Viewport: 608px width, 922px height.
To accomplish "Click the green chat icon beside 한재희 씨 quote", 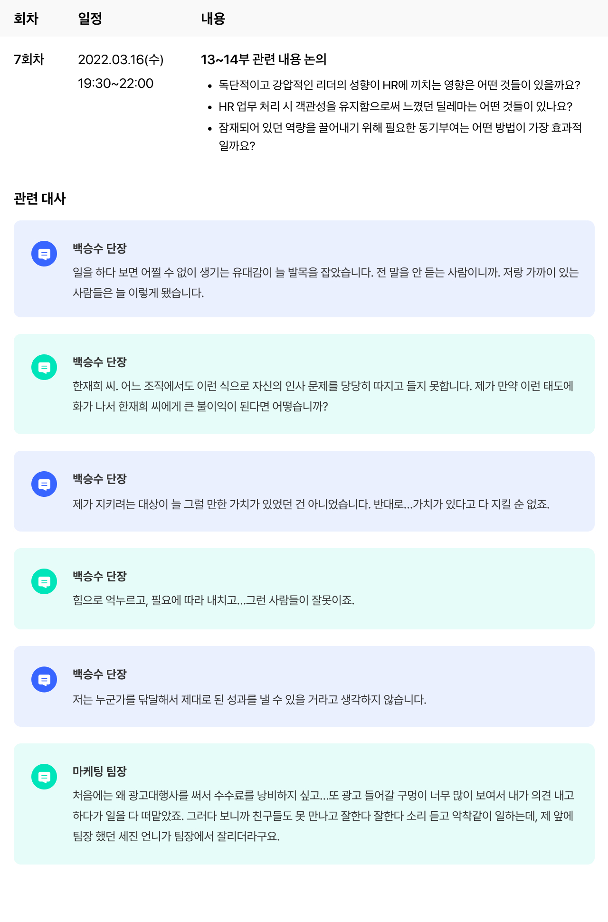I will [44, 368].
